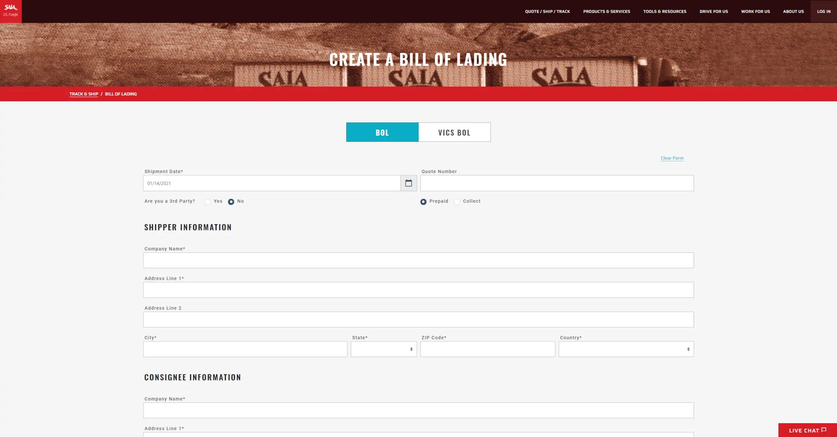
Task: Click the 'Are you a 3rd Party?' label
Action: [x=170, y=201]
